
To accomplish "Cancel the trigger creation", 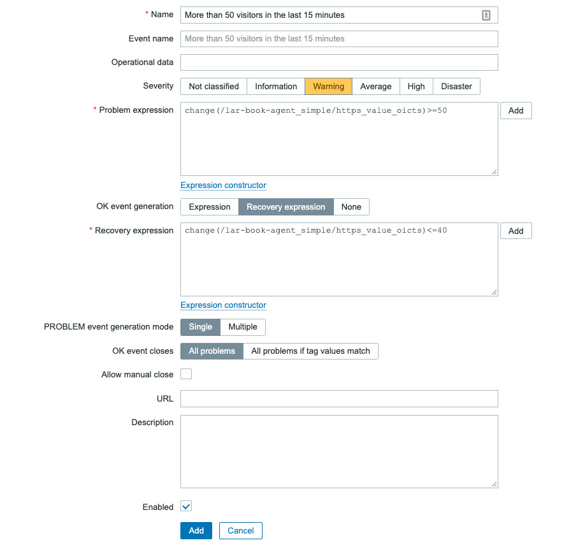I will pyautogui.click(x=240, y=530).
